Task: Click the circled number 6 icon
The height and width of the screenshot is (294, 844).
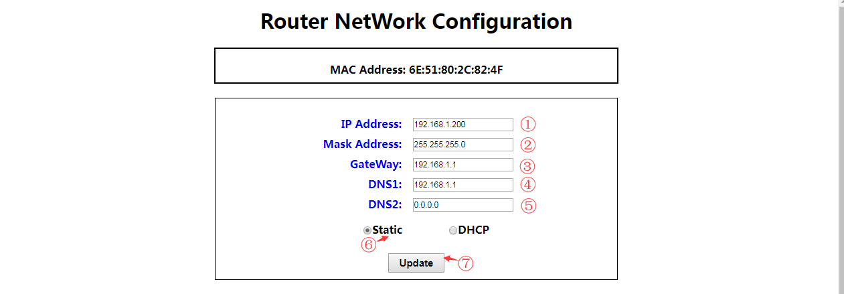Action: point(368,245)
